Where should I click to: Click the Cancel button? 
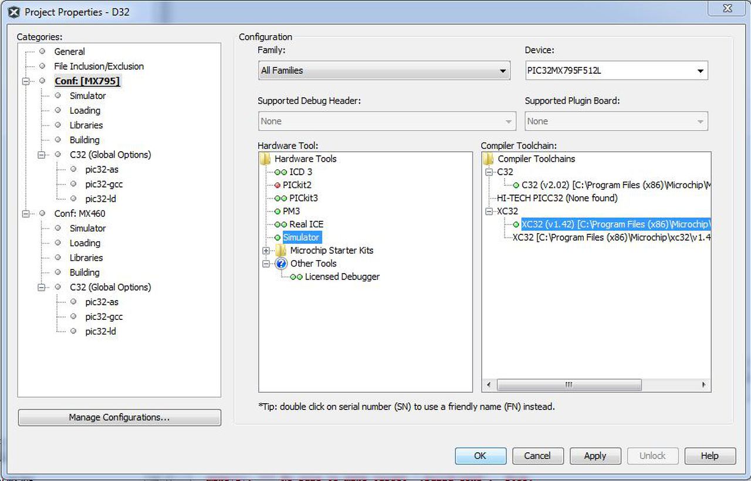tap(537, 456)
